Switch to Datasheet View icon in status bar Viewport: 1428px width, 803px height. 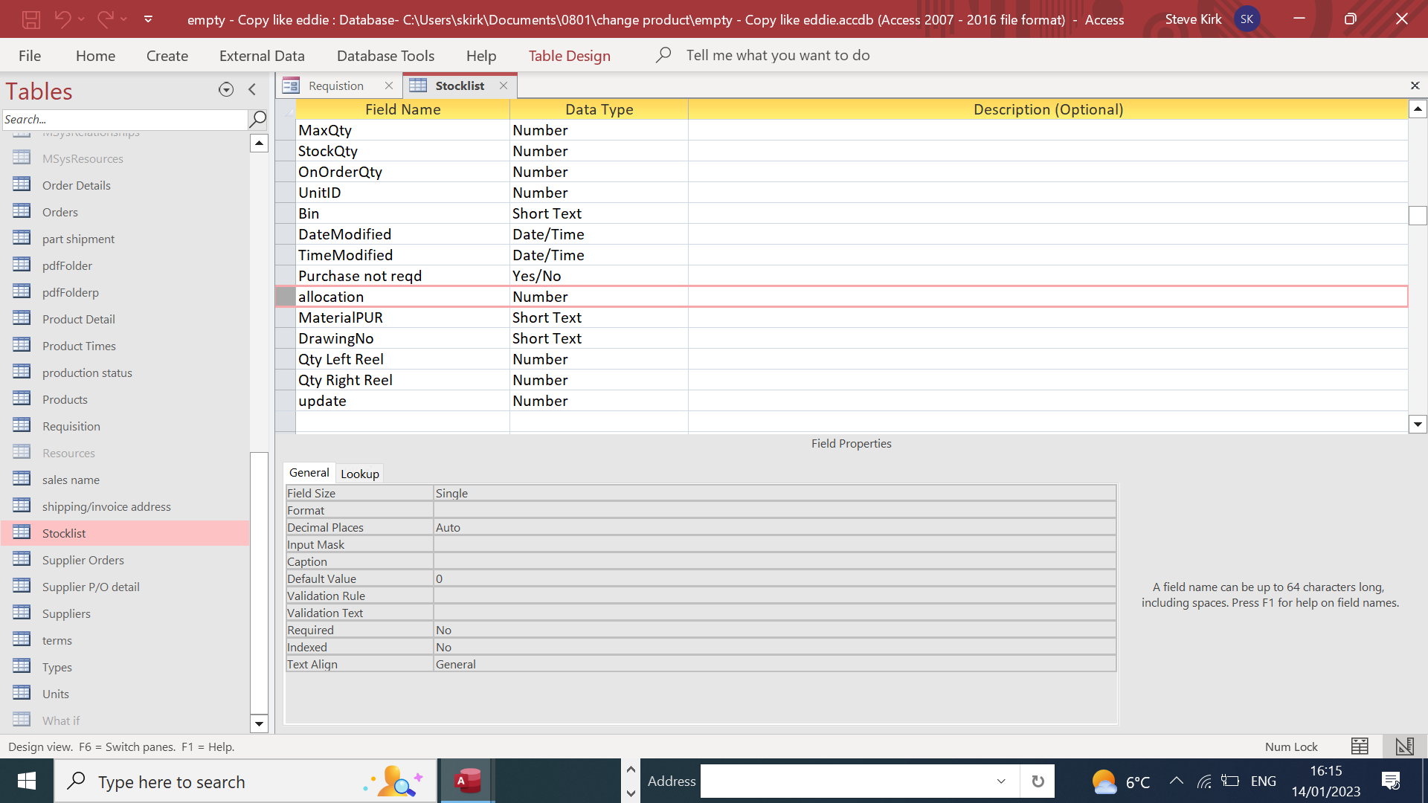point(1360,746)
